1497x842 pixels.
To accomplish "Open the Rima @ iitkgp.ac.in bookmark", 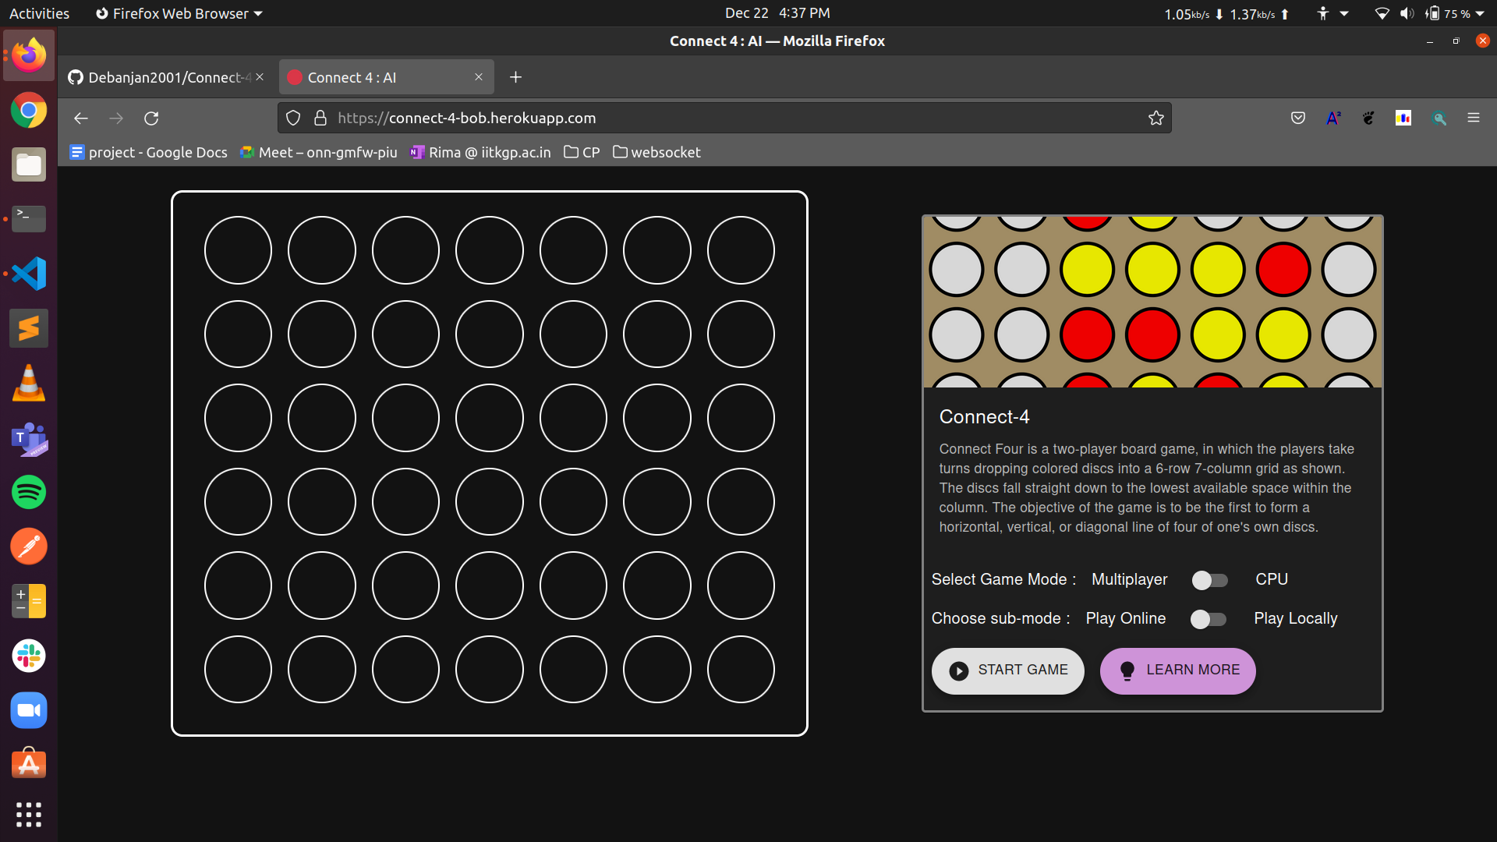I will 481,152.
